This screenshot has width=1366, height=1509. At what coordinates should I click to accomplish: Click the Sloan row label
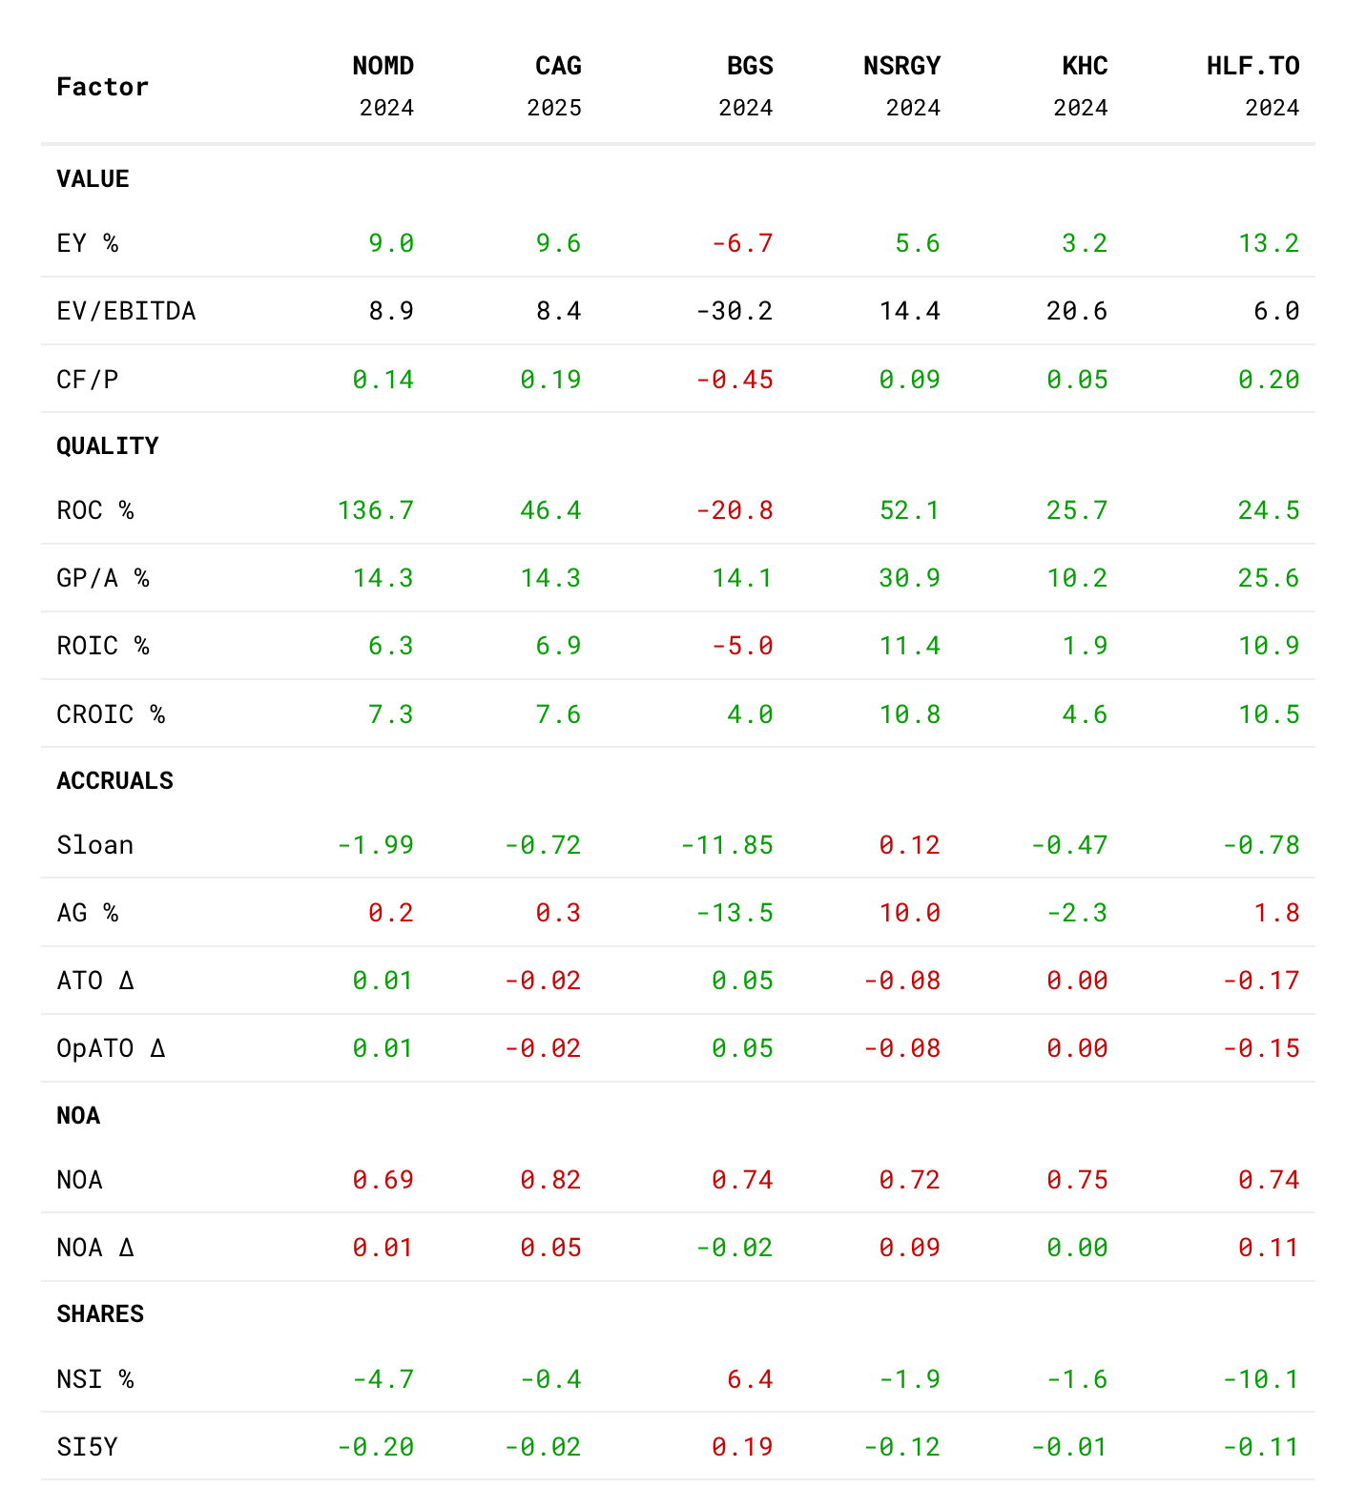[95, 845]
